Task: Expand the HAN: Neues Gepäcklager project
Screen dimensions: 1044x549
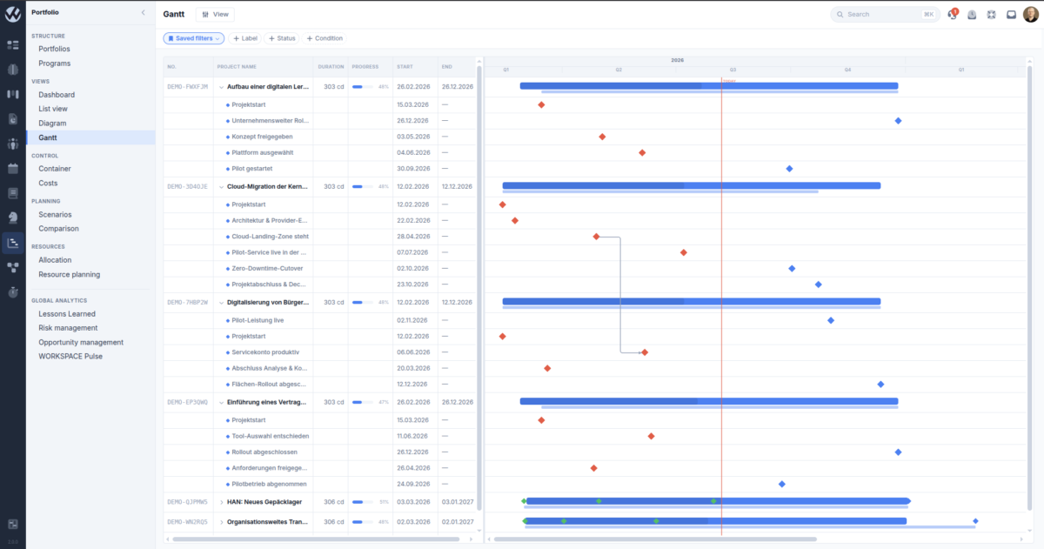Action: point(222,501)
